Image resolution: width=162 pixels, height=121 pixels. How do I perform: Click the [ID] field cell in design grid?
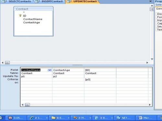click(x=100, y=70)
